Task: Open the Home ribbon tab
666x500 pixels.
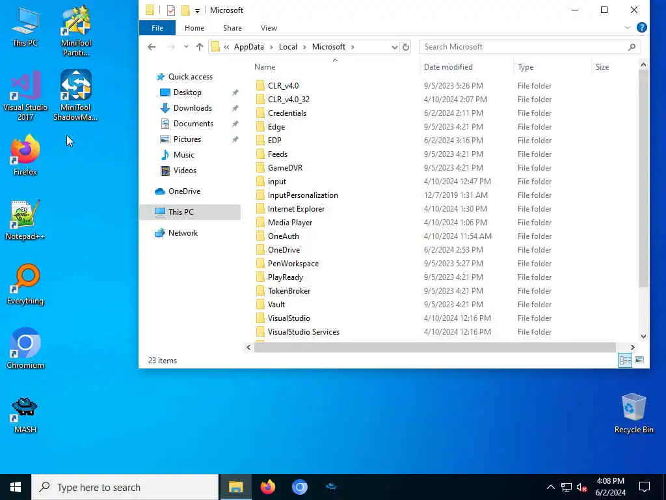Action: 194,27
